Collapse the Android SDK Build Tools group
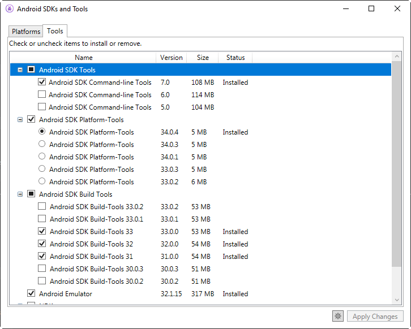 coord(20,194)
